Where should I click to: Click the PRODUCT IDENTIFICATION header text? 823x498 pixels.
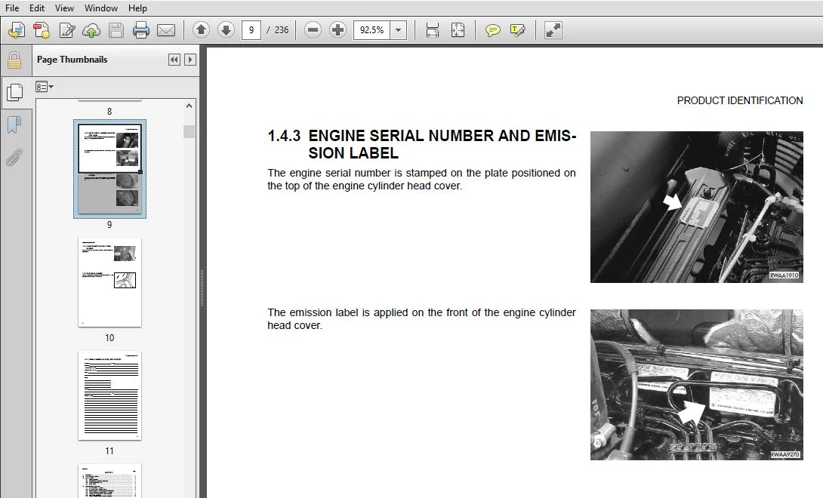pyautogui.click(x=739, y=100)
